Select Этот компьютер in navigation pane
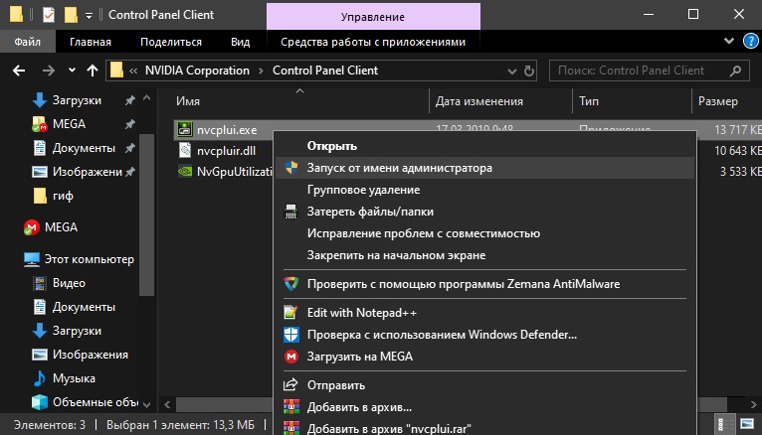The width and height of the screenshot is (762, 435). [x=89, y=259]
